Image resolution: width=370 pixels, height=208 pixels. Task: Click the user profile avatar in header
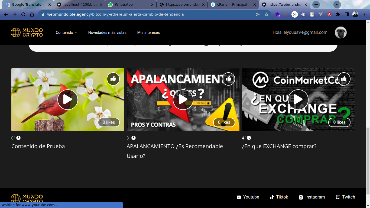point(340,32)
